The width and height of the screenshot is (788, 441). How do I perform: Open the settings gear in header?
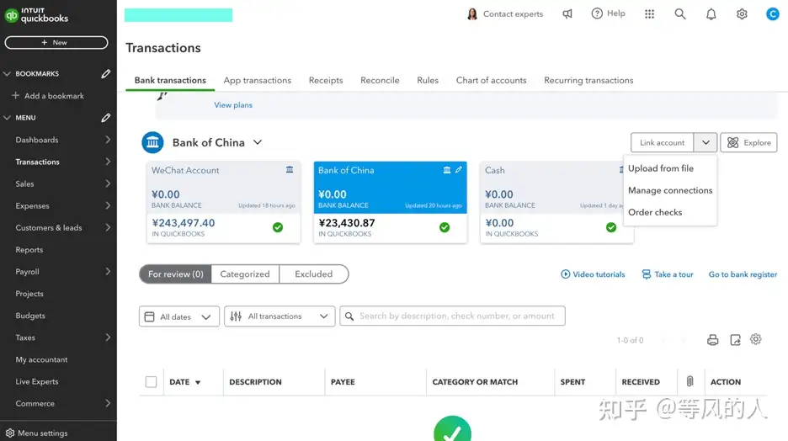click(742, 14)
